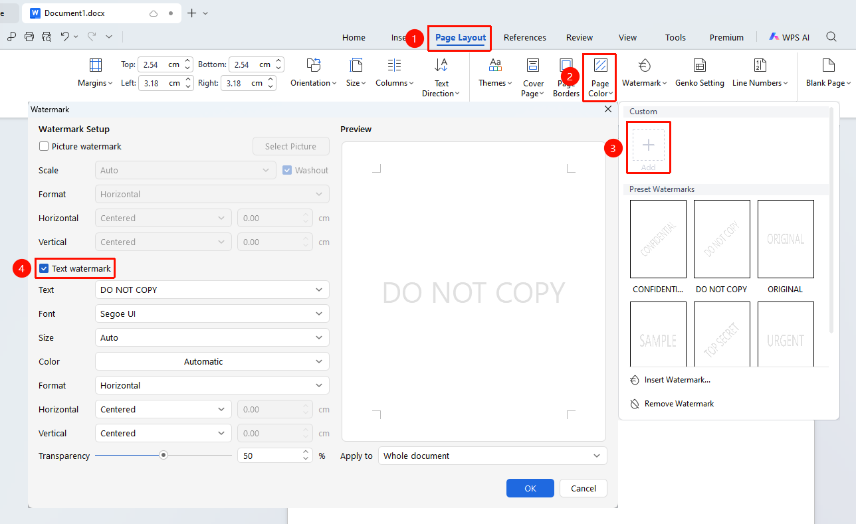This screenshot has height=524, width=856.
Task: Open the Font dropdown showing Segoe UI
Action: point(212,313)
